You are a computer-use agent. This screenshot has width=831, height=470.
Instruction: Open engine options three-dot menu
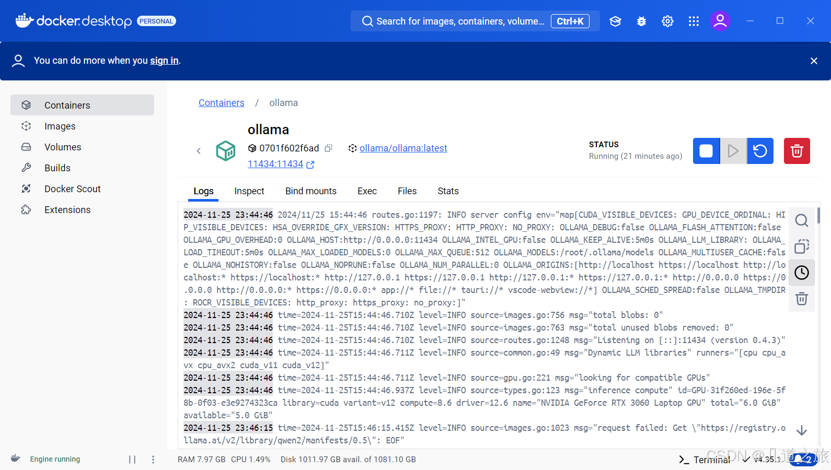pyautogui.click(x=153, y=460)
